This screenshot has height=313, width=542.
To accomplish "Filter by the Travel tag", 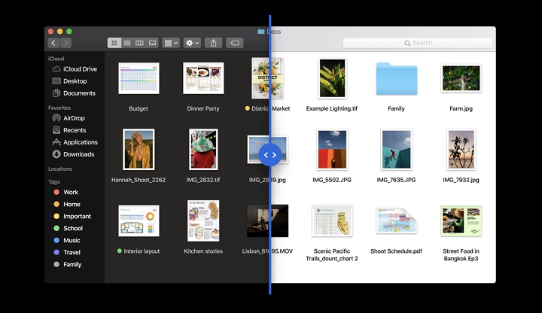I will coord(72,253).
